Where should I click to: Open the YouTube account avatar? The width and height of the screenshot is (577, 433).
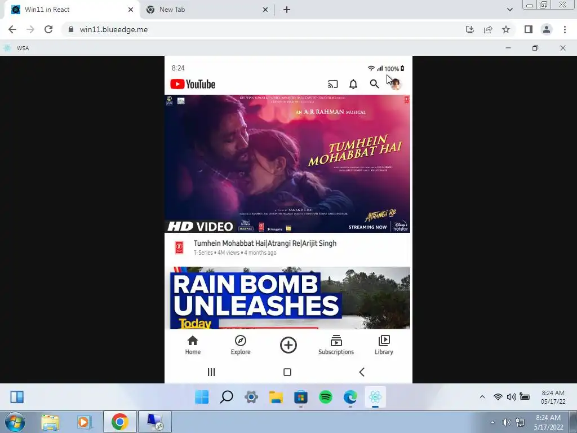(x=396, y=84)
